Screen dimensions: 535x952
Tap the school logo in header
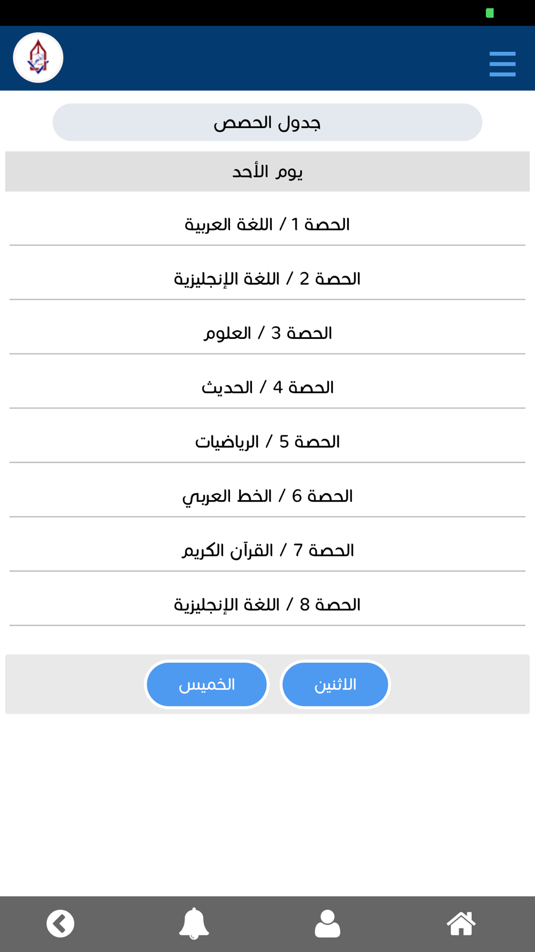[x=38, y=58]
